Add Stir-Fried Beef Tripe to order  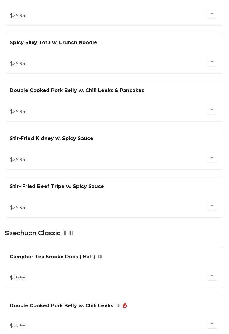pos(212,205)
